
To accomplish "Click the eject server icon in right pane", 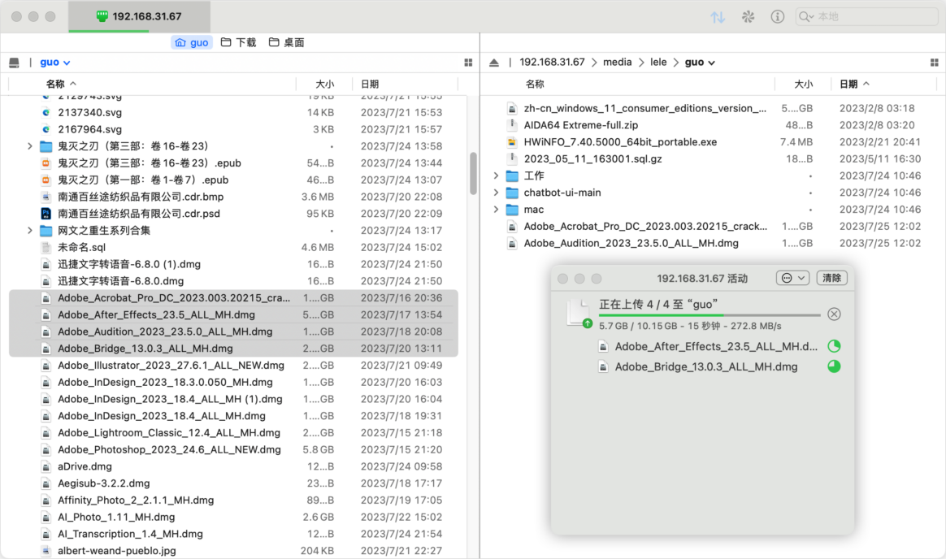I will click(x=494, y=62).
